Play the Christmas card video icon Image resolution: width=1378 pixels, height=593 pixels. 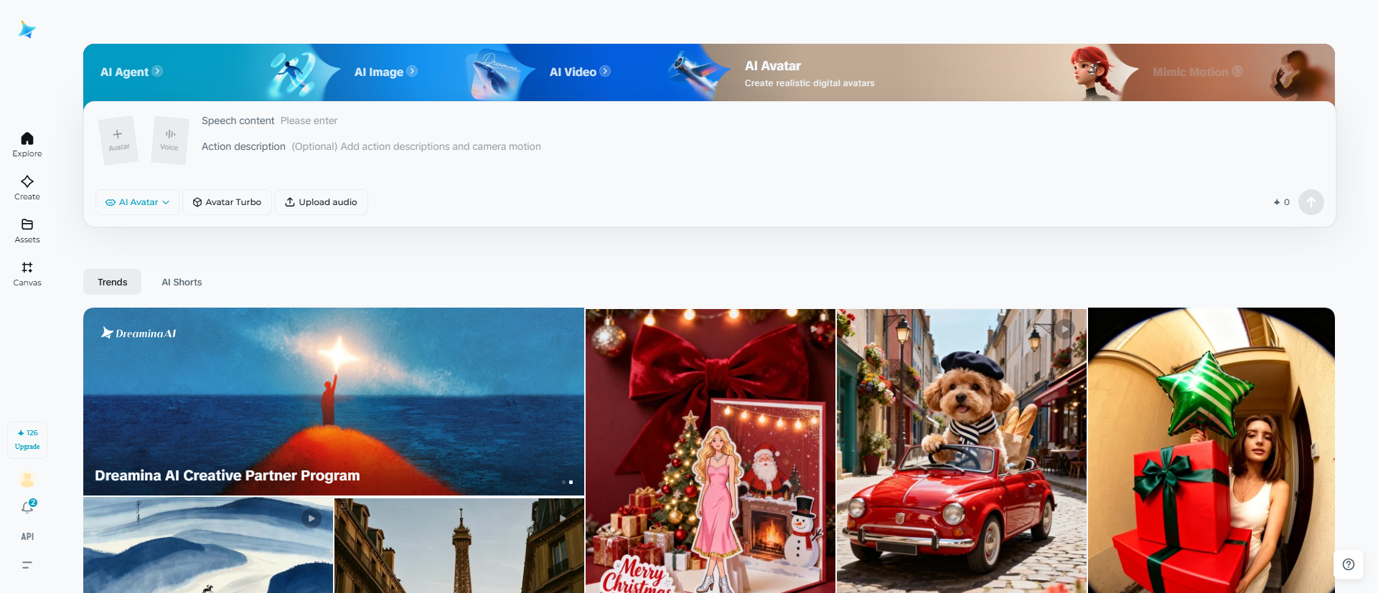point(814,329)
